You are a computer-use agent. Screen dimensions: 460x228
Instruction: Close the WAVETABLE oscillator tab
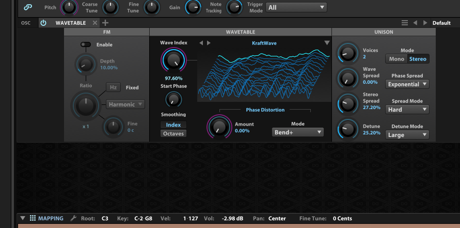click(95, 23)
